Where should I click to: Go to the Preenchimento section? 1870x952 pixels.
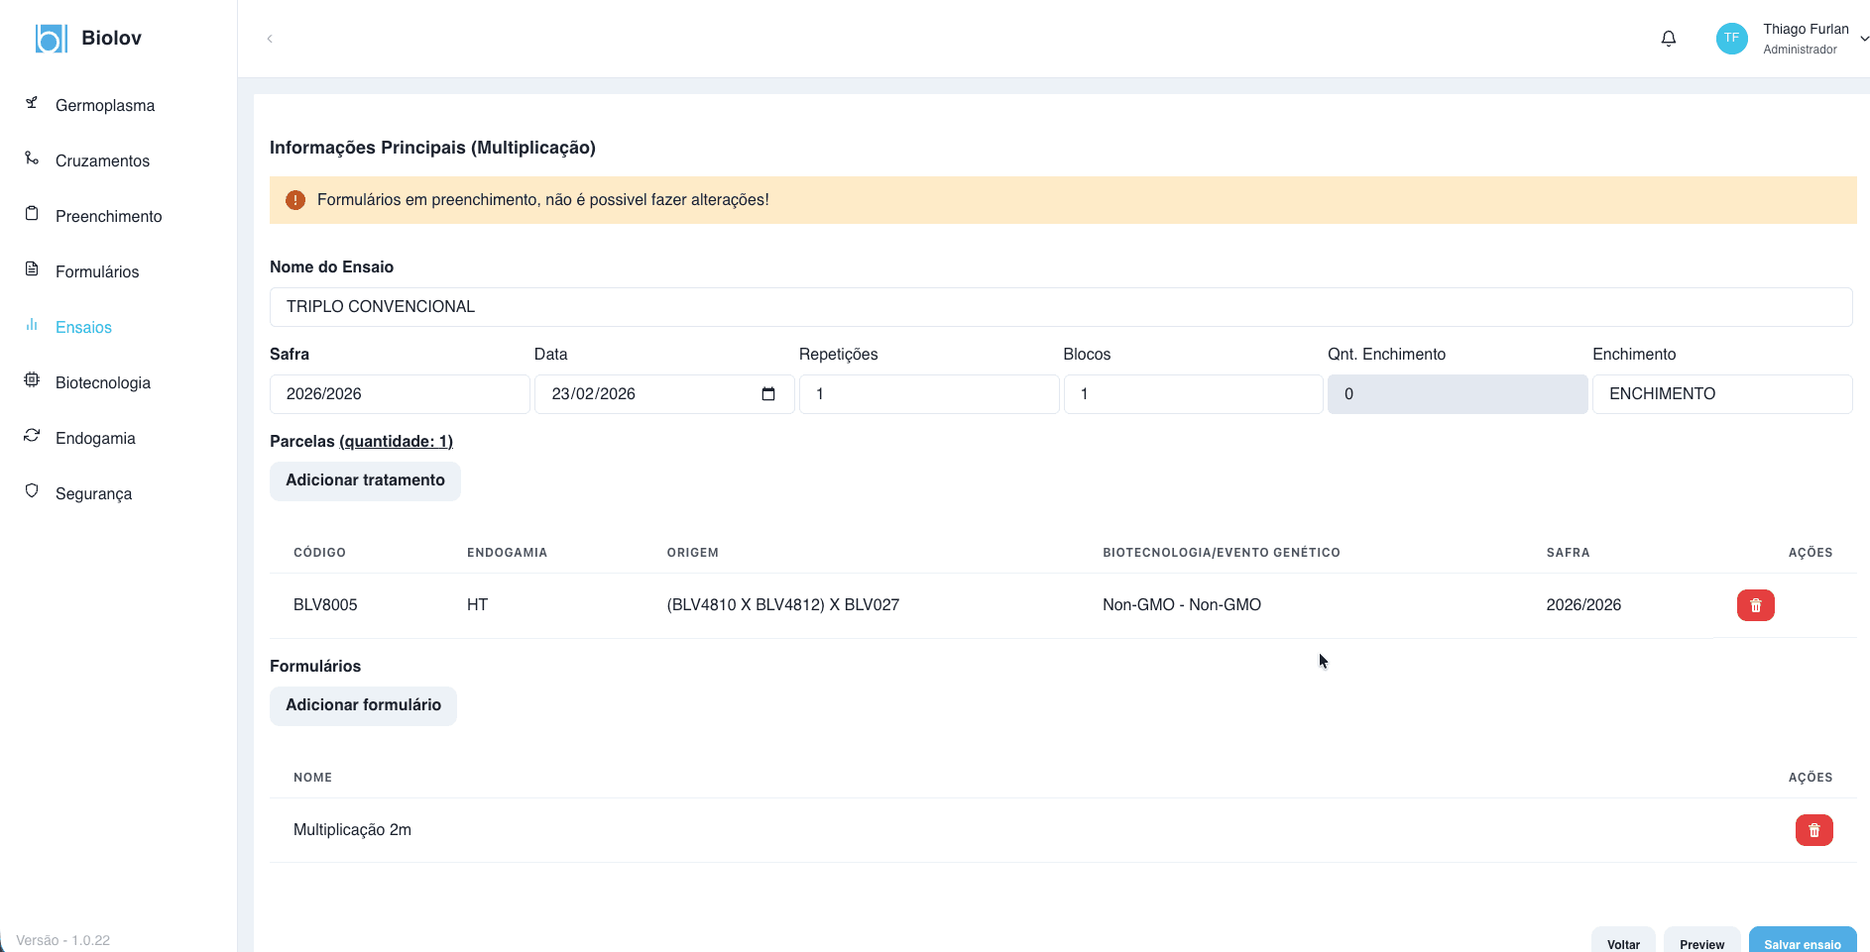coord(108,216)
